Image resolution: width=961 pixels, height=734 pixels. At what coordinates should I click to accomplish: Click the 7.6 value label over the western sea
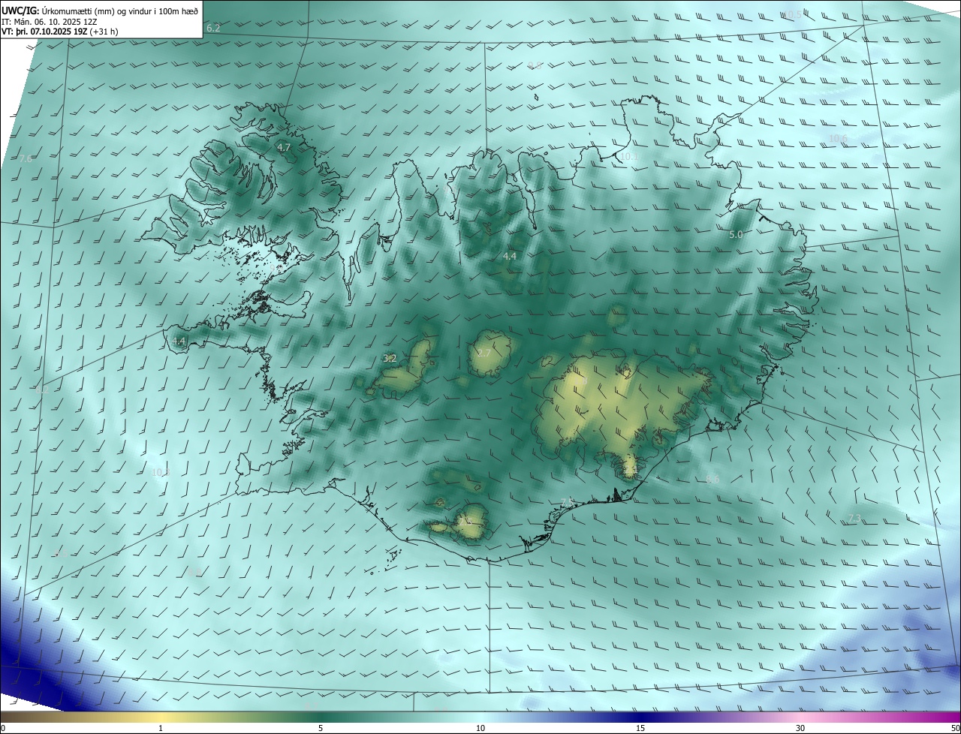point(26,158)
